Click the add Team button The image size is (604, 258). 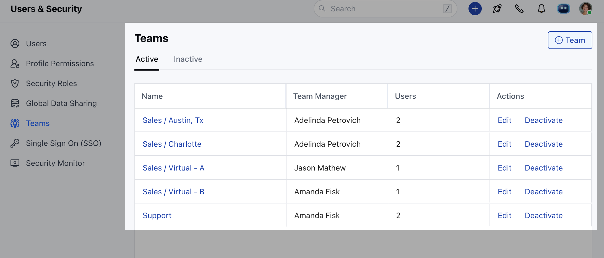point(570,40)
